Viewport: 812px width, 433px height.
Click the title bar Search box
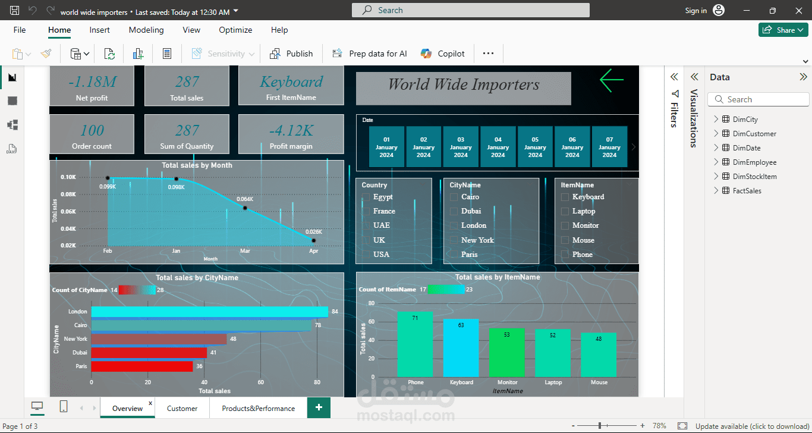[471, 10]
